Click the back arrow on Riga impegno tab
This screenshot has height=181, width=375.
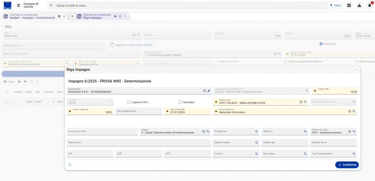[72, 16]
